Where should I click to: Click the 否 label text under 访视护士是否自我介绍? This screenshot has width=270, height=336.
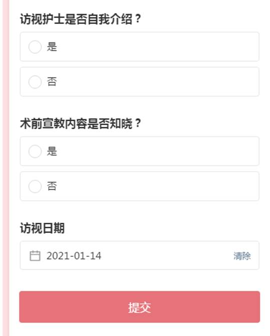pos(52,82)
